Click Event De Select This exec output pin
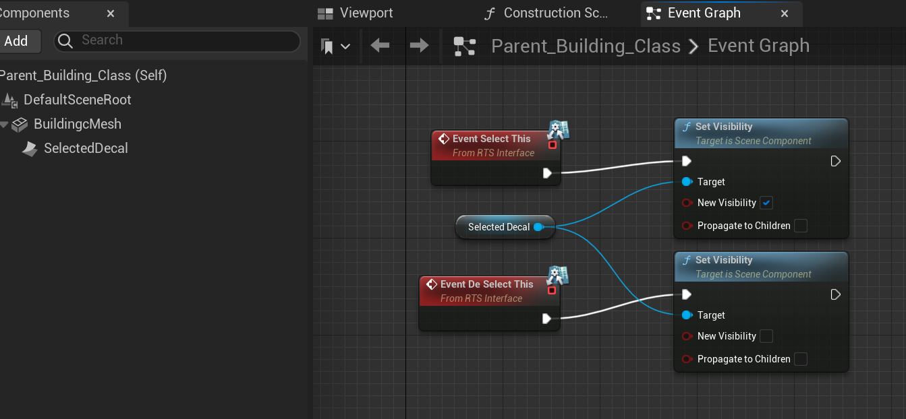Screen dimensions: 906x419 point(547,319)
